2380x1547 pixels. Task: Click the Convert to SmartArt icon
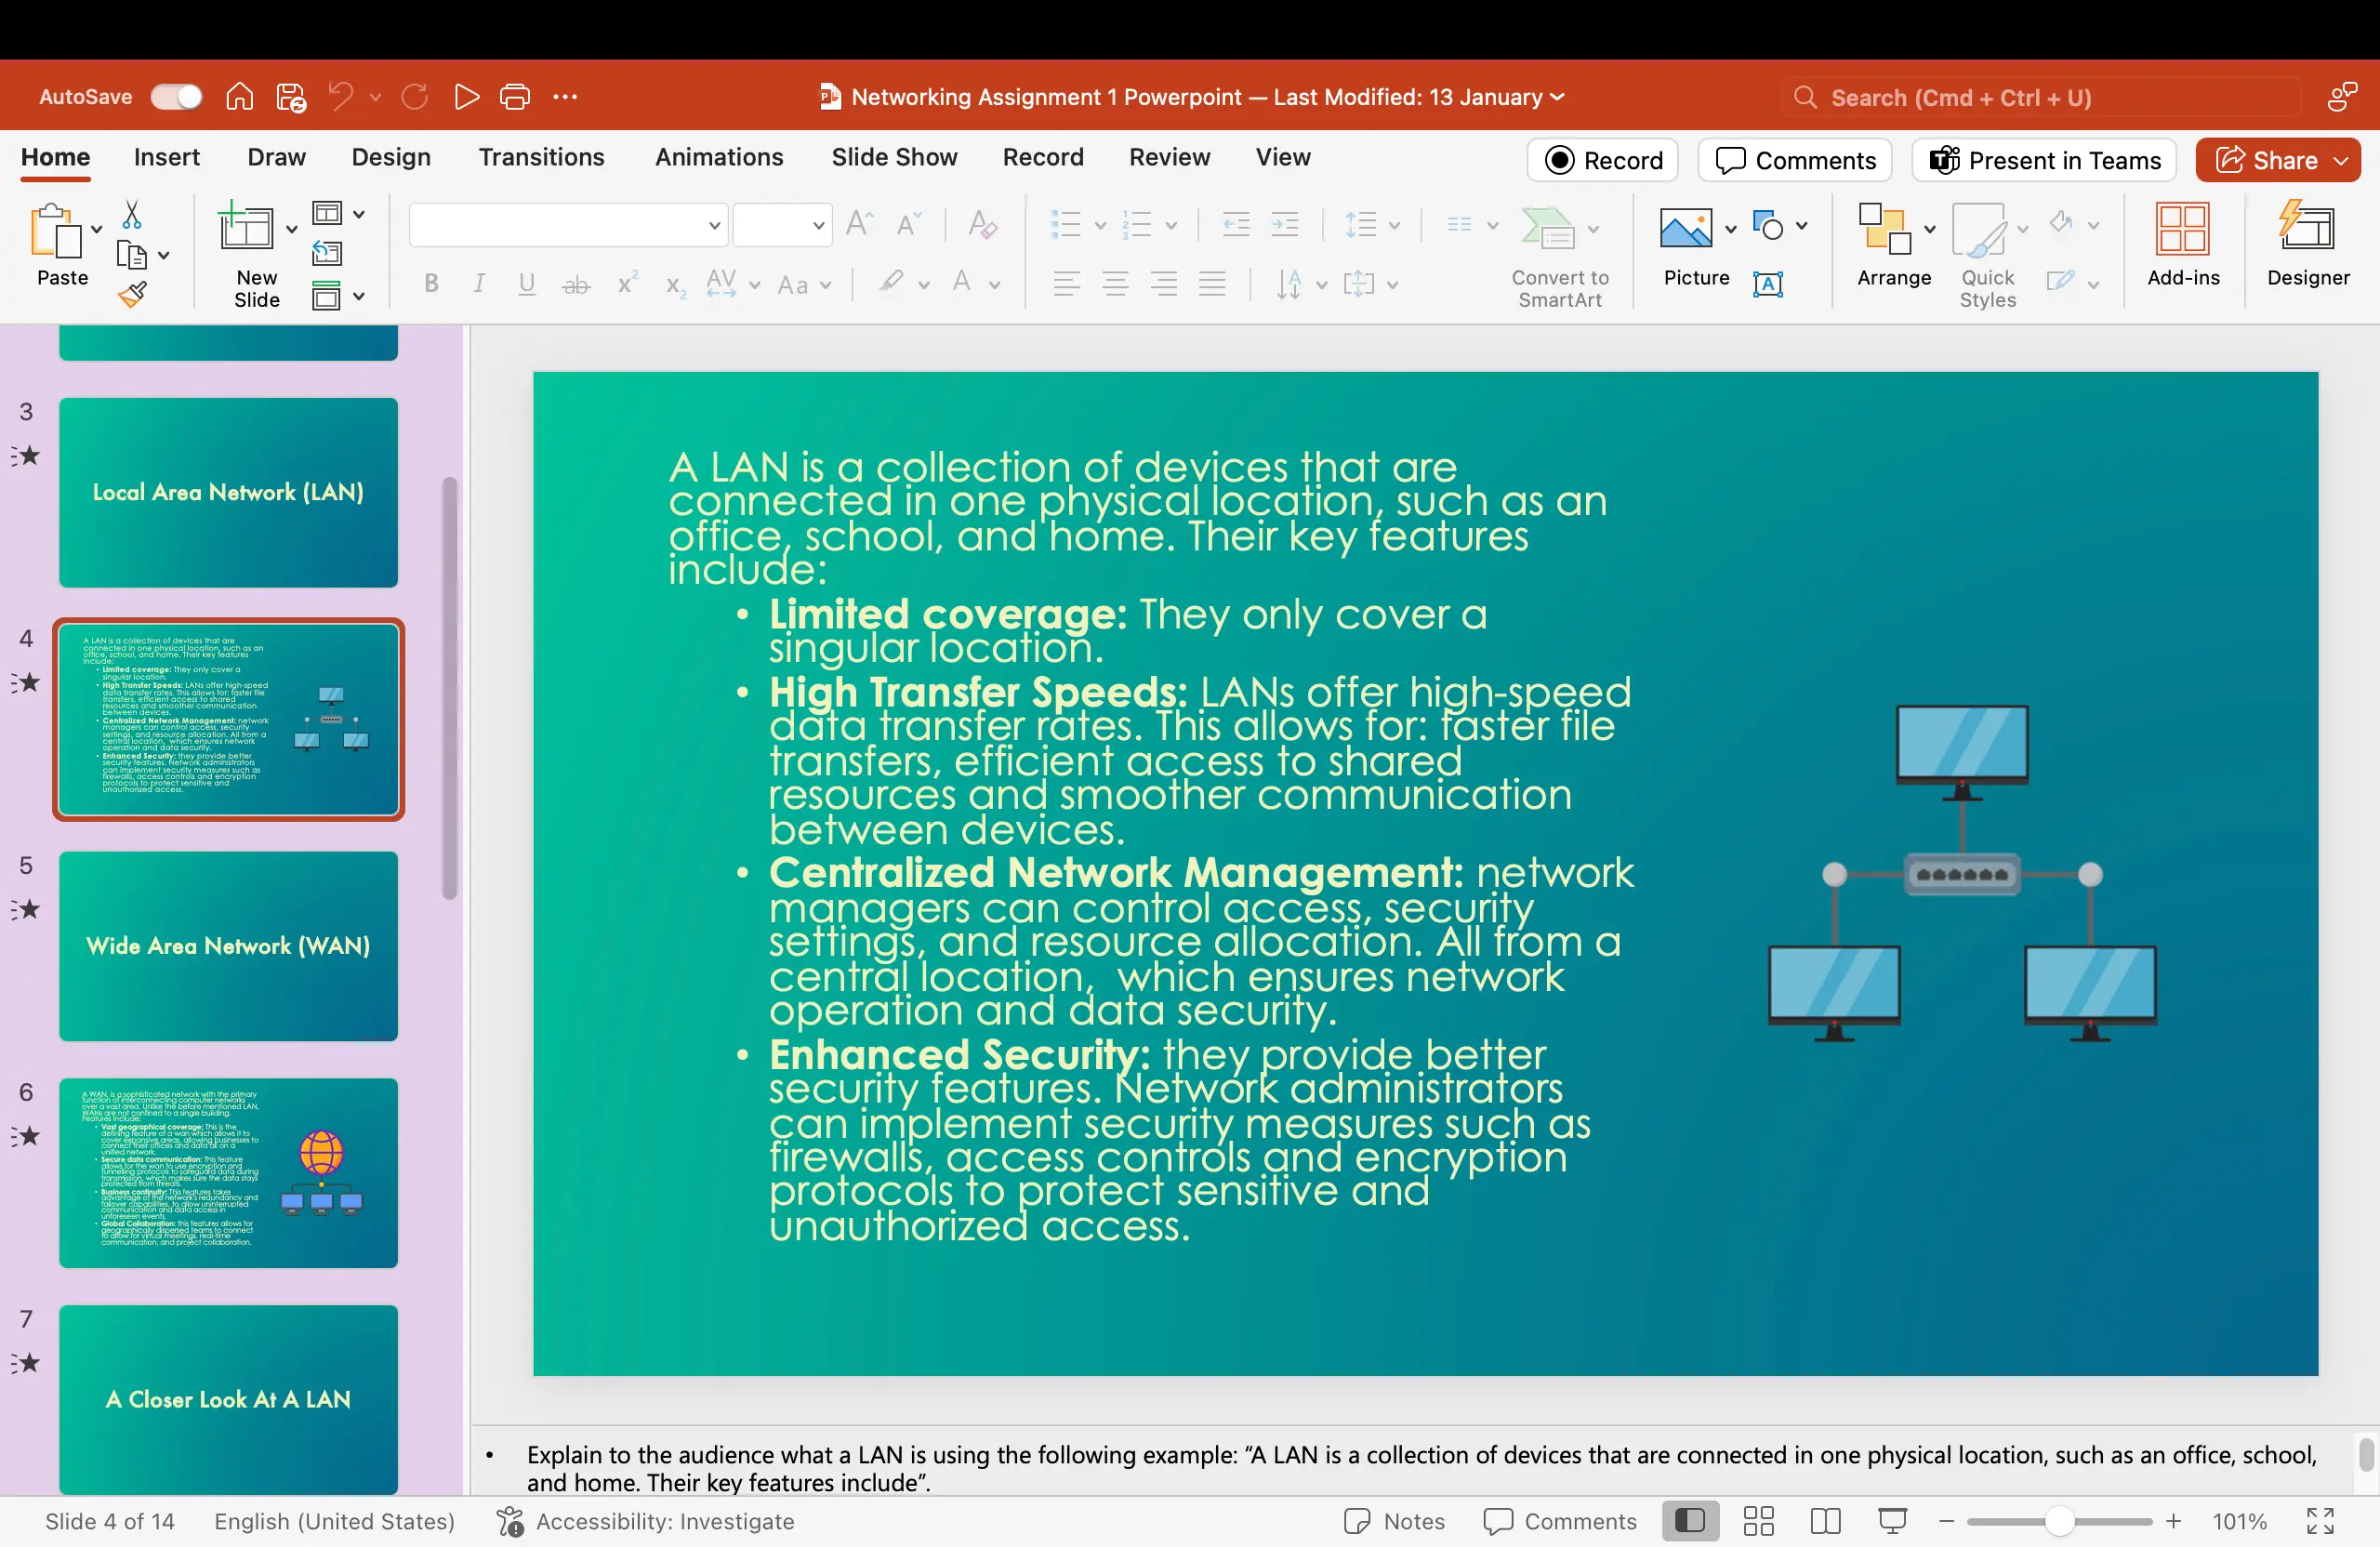click(x=1560, y=255)
